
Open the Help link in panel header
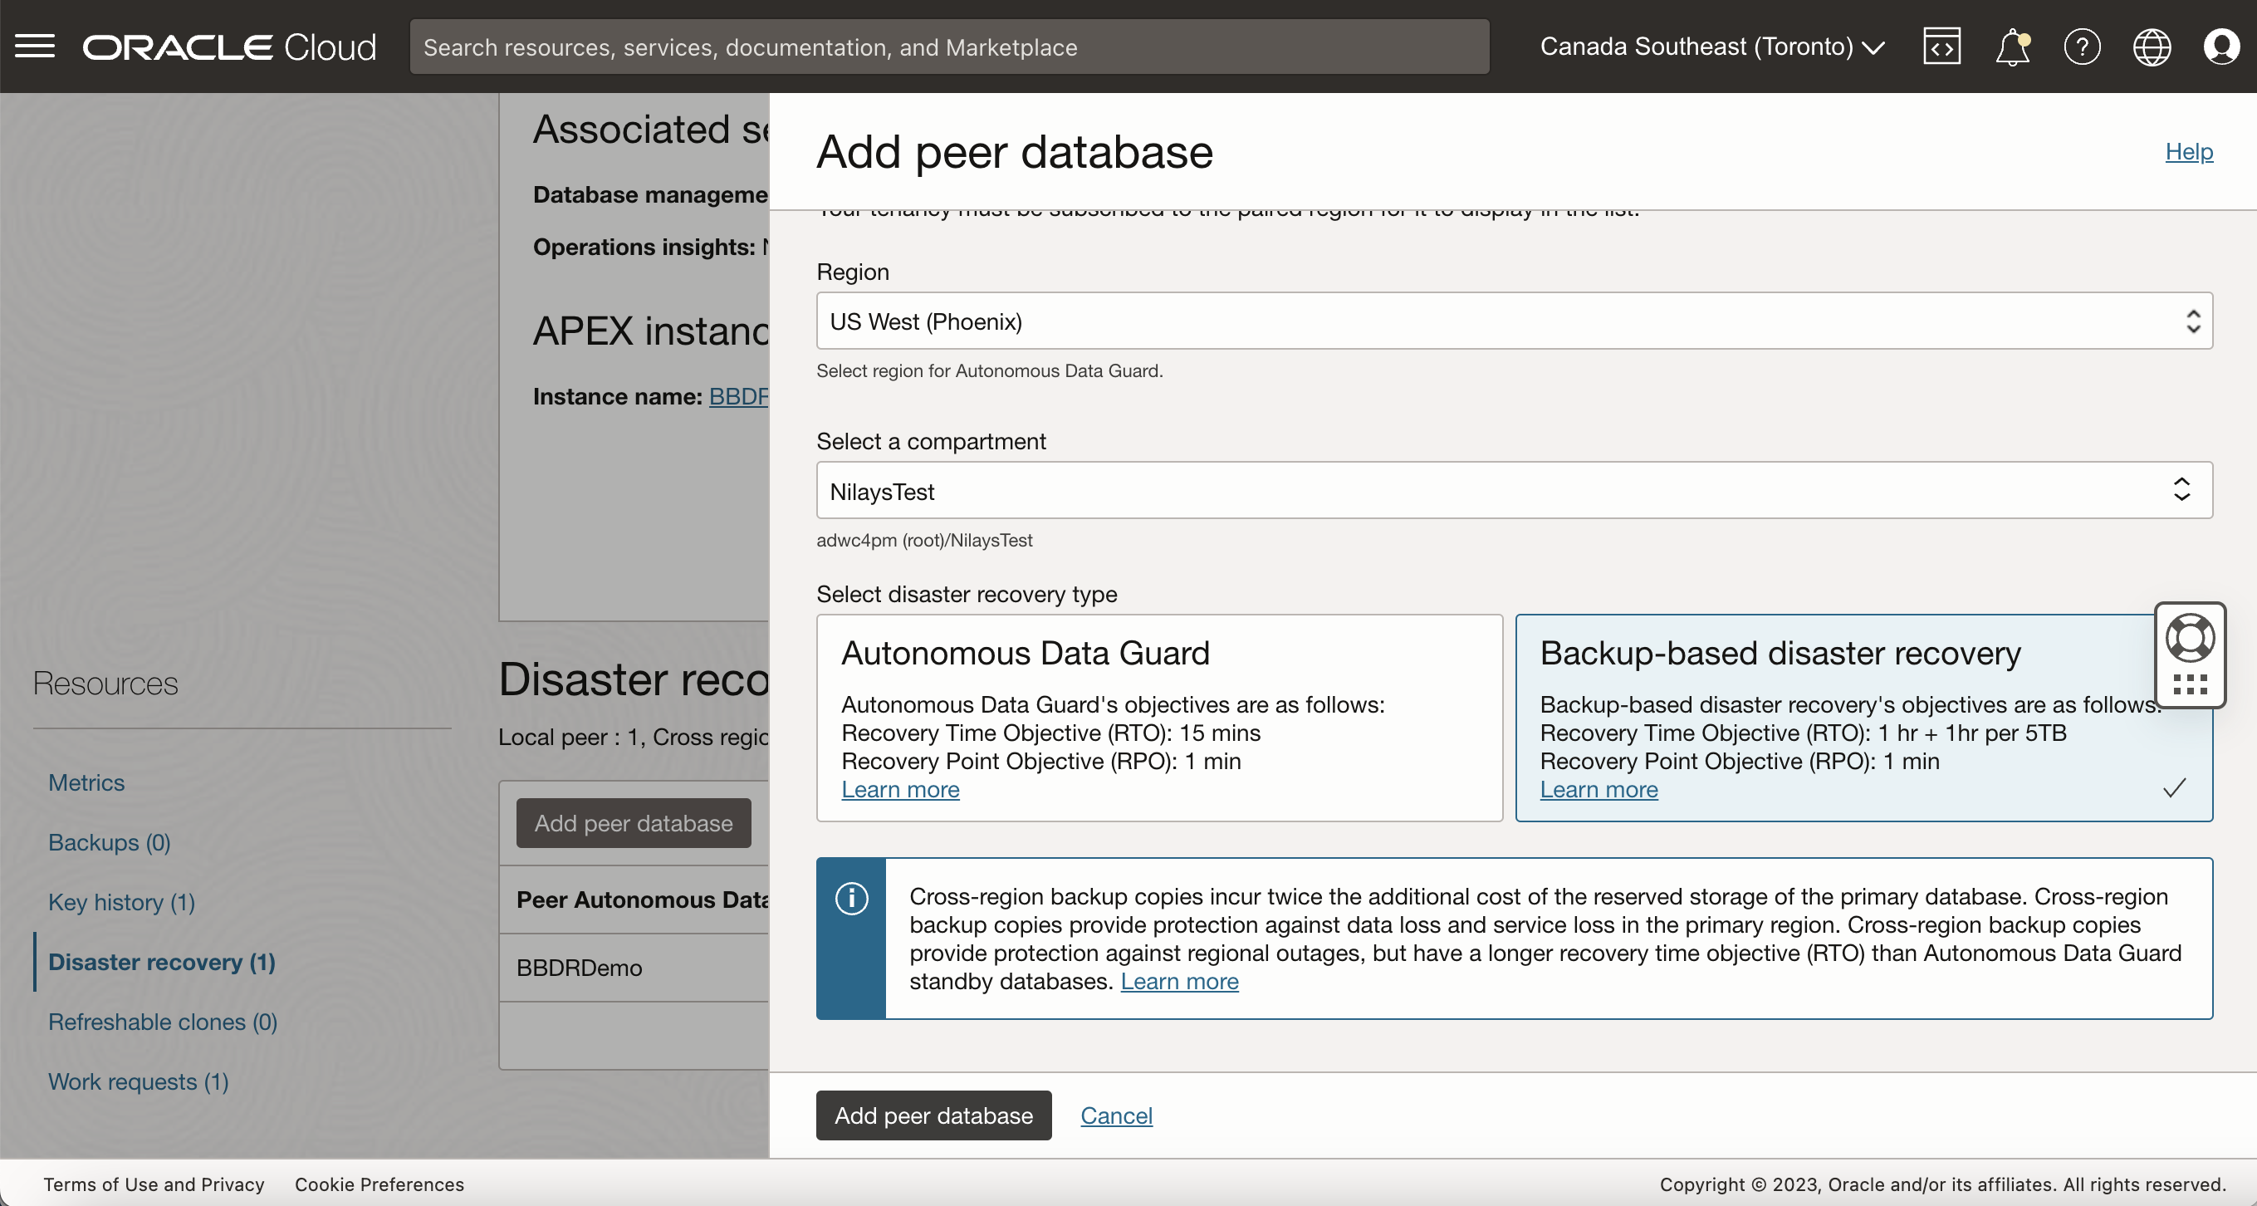point(2189,152)
